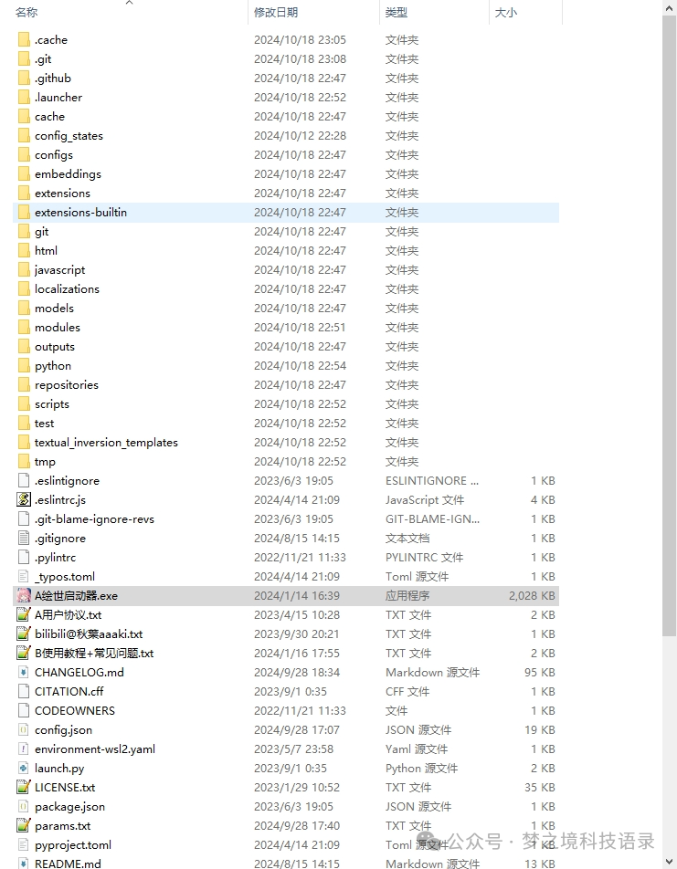Click the package.json file icon
The height and width of the screenshot is (869, 677).
pos(24,806)
